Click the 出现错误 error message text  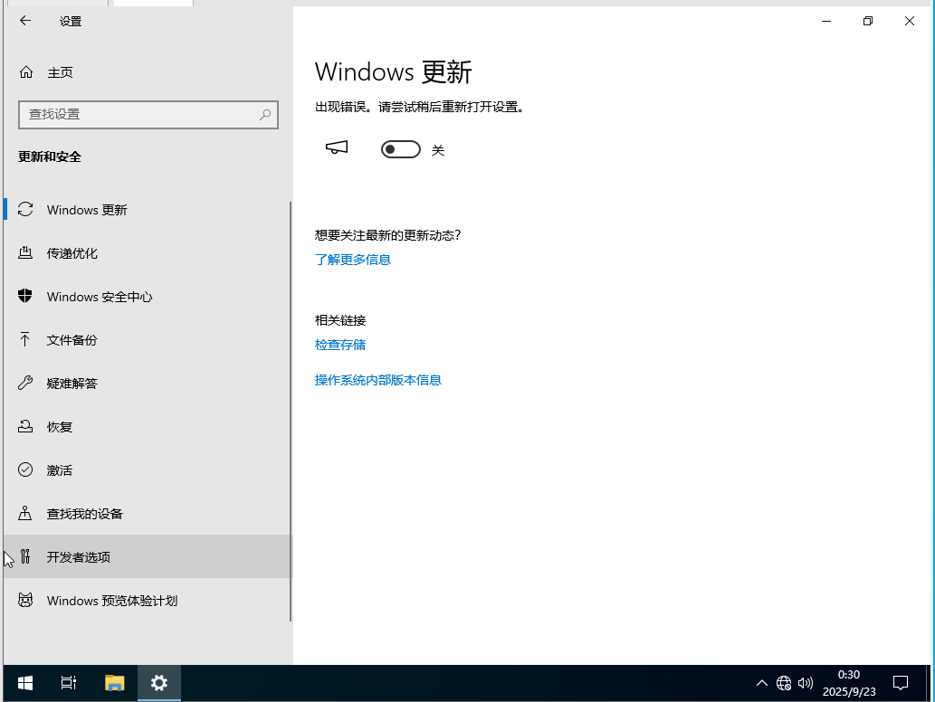pos(419,108)
